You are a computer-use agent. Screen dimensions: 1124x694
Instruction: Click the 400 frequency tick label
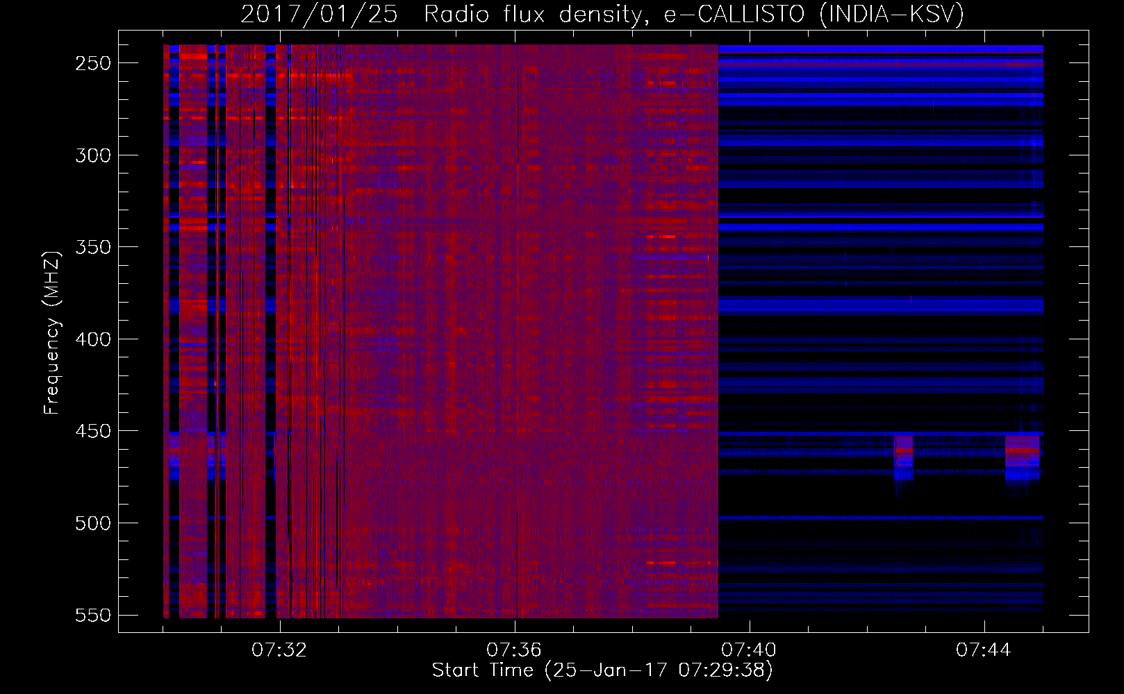coord(93,339)
